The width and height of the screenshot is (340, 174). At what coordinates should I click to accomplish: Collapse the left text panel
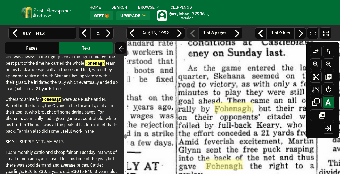pyautogui.click(x=120, y=48)
